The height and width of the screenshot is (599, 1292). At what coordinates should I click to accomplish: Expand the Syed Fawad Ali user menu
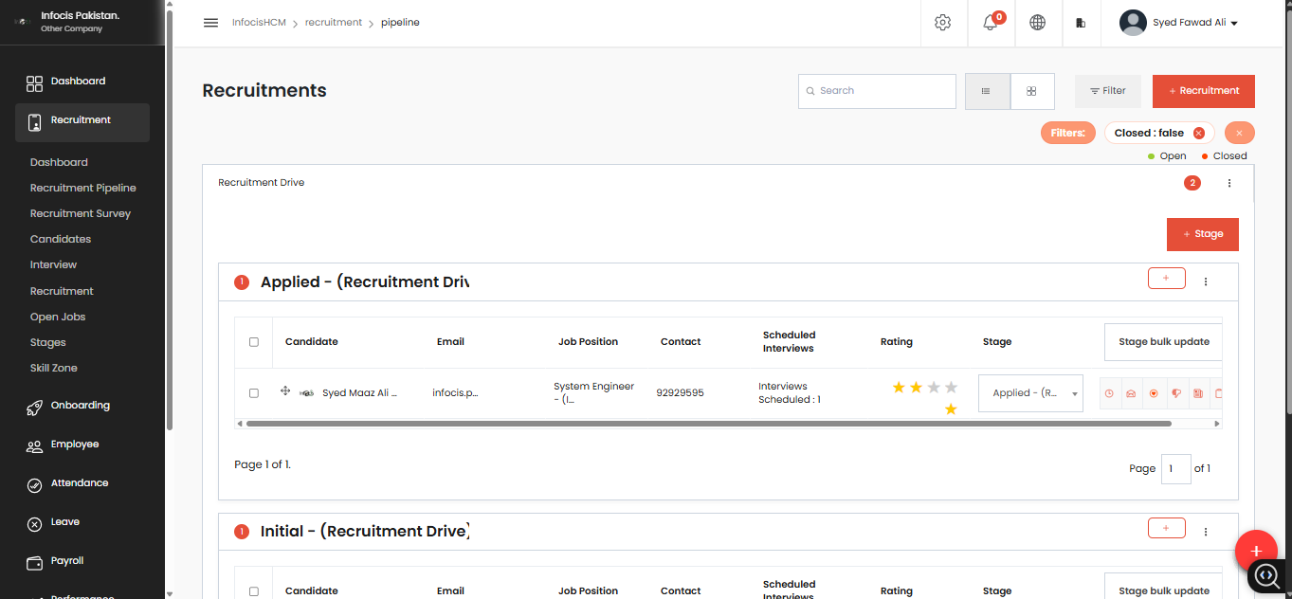1179,22
